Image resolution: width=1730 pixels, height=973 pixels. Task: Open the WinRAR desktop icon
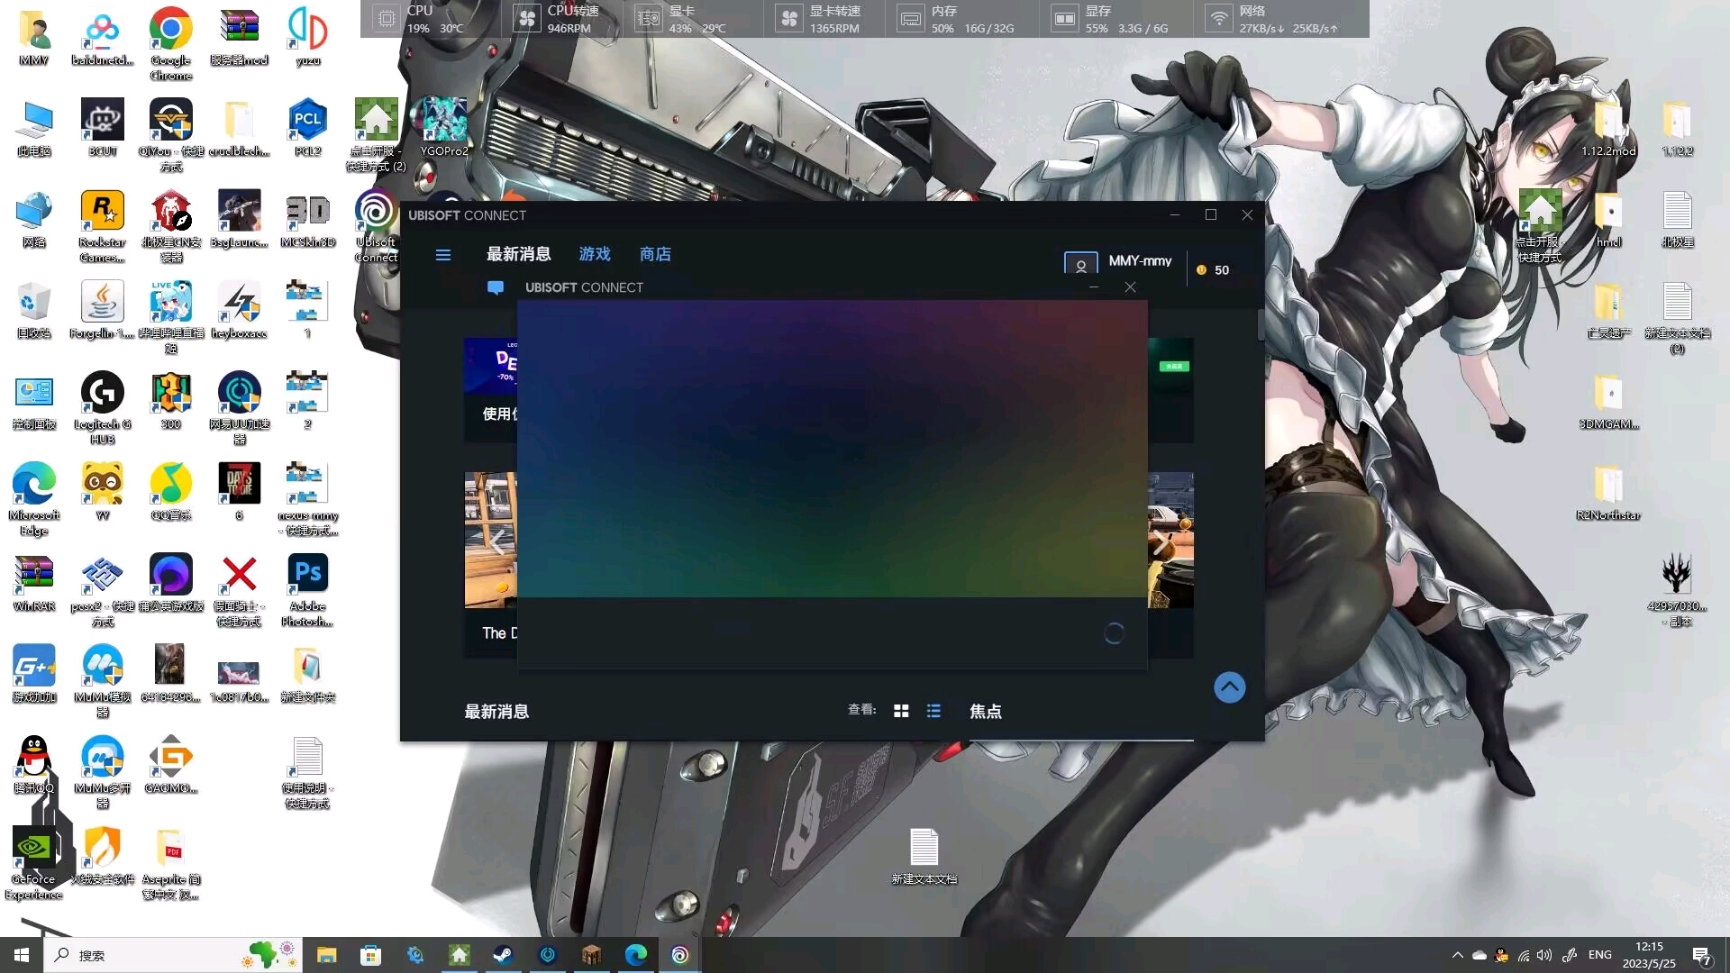pos(33,582)
